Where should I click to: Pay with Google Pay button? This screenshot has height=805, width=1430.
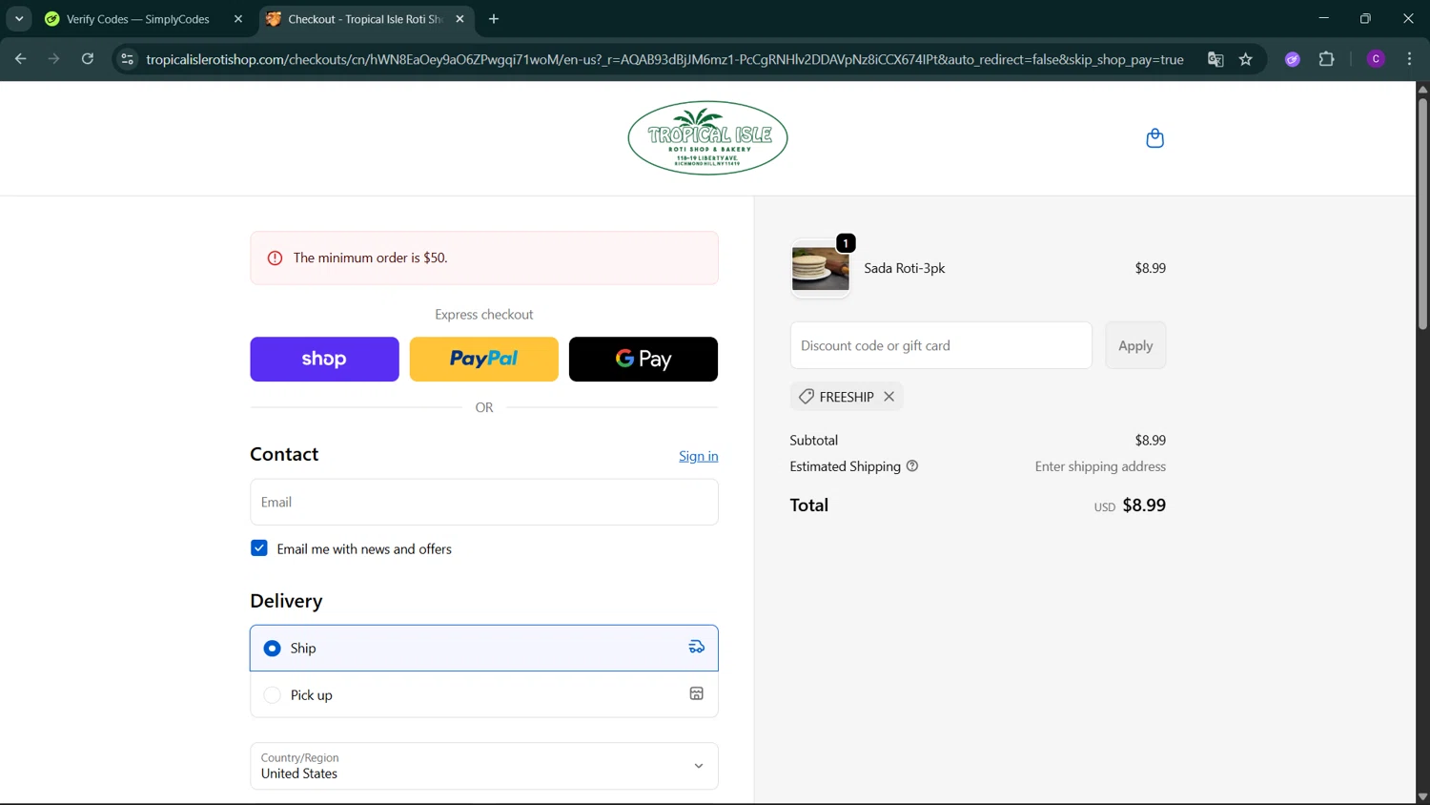tap(643, 360)
